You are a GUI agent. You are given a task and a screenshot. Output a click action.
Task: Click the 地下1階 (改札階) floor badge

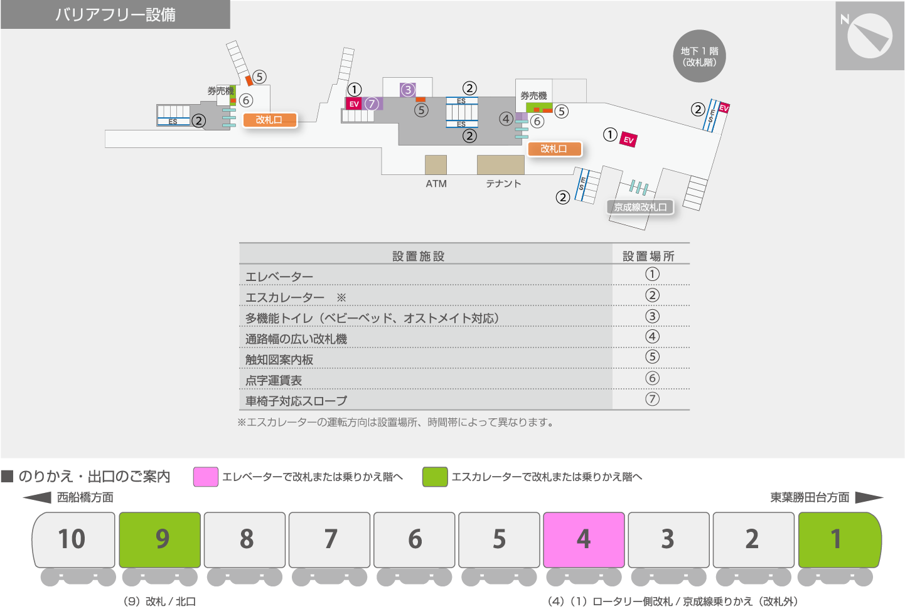(700, 56)
